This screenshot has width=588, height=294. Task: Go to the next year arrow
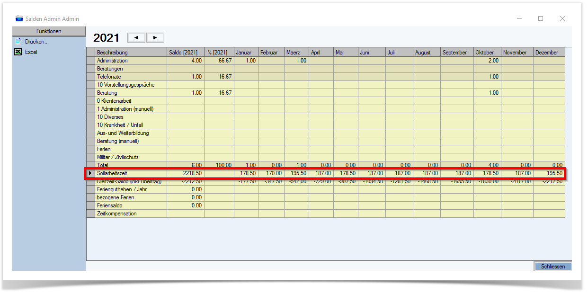pos(155,37)
